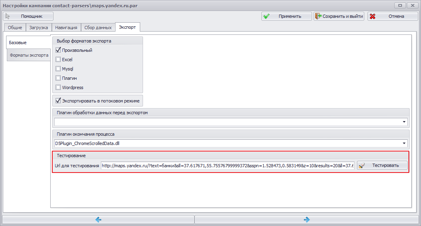Maximize the settings window
The width and height of the screenshot is (421, 226).
coord(400,5)
